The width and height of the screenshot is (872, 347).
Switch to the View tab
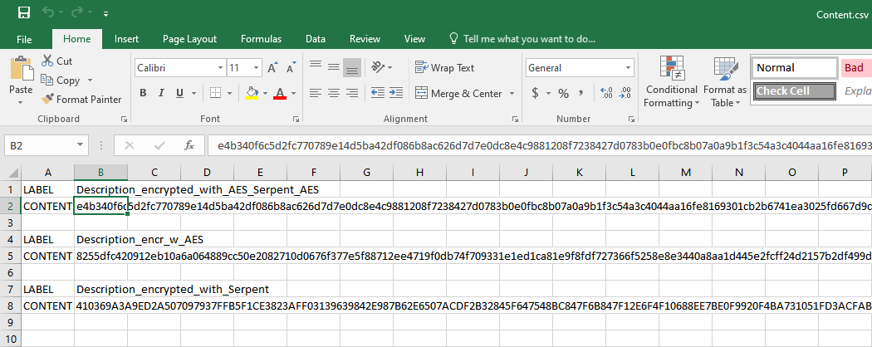click(414, 39)
